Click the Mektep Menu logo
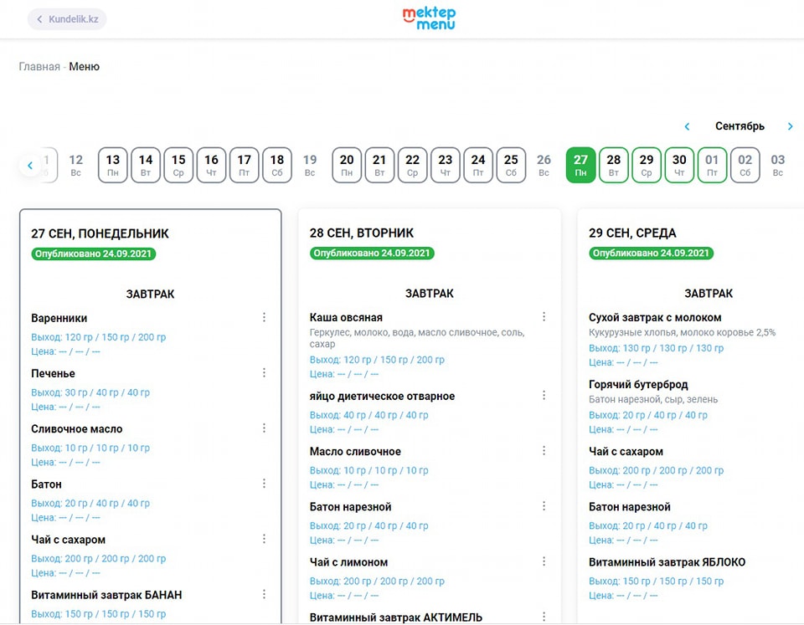This screenshot has width=804, height=625. [x=429, y=18]
